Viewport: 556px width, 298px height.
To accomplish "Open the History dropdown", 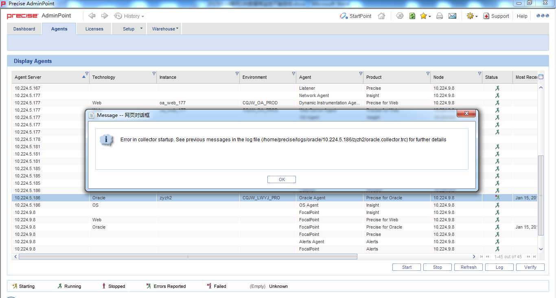I will coord(129,16).
